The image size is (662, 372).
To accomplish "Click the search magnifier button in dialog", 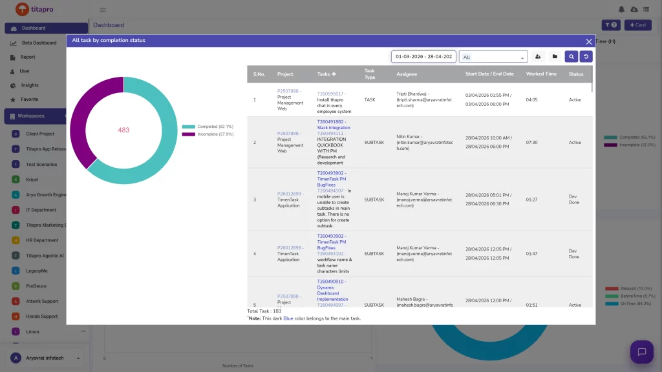I will pos(571,57).
